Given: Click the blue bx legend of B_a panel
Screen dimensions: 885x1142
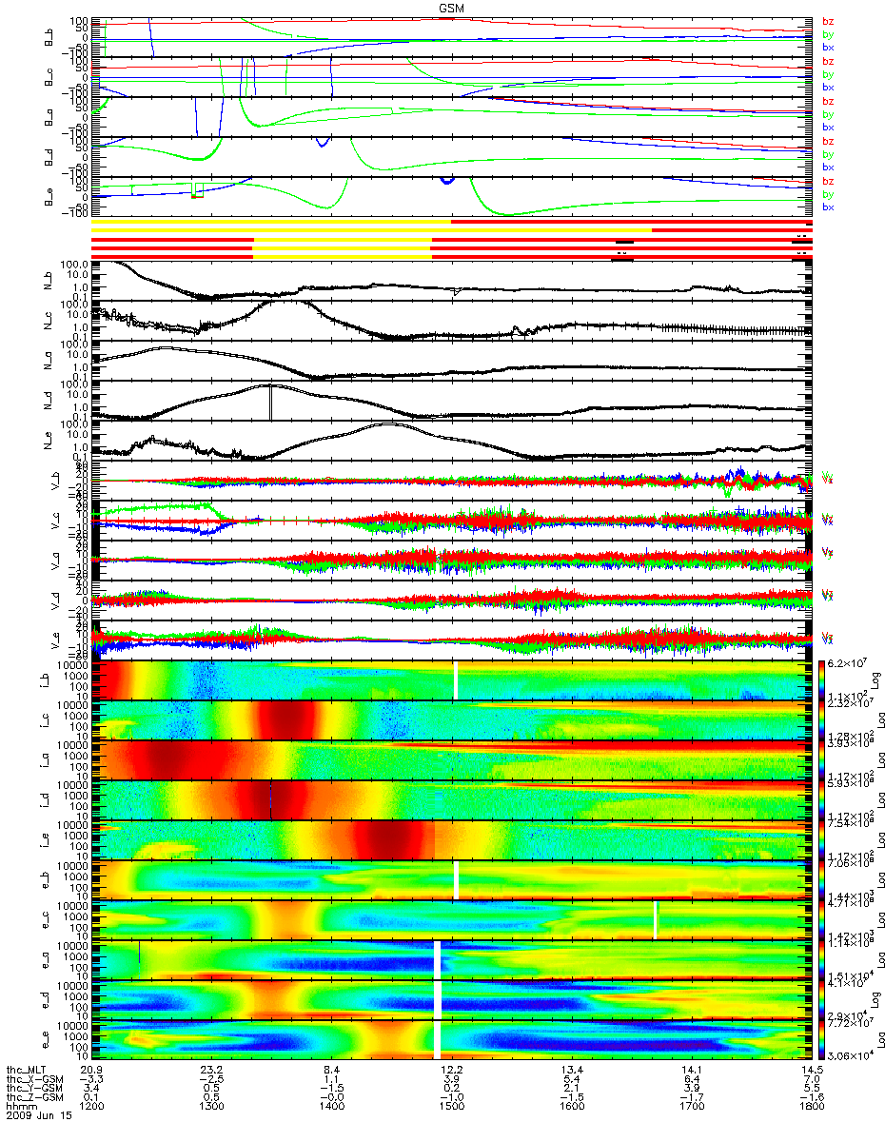Looking at the screenshot, I should pyautogui.click(x=828, y=127).
